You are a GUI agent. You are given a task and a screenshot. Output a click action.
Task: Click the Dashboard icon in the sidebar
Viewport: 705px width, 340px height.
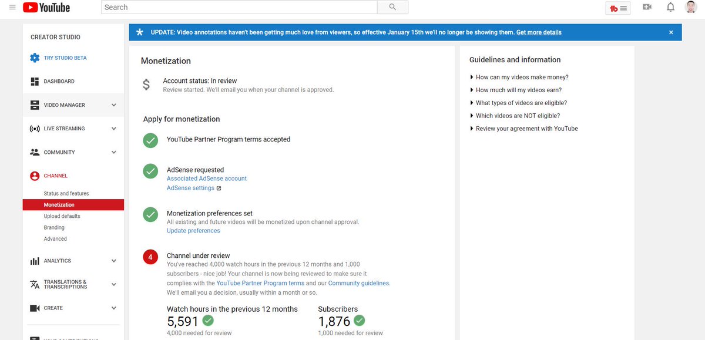(x=35, y=82)
